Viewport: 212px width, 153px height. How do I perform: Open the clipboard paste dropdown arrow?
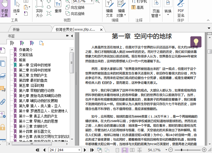pos(30,7)
